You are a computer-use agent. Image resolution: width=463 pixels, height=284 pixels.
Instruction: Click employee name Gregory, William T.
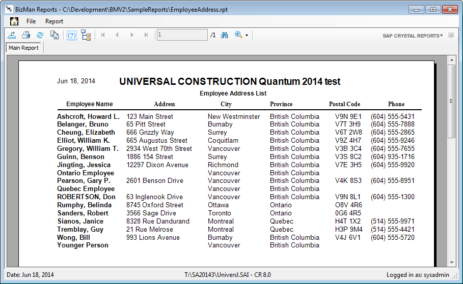coord(88,148)
